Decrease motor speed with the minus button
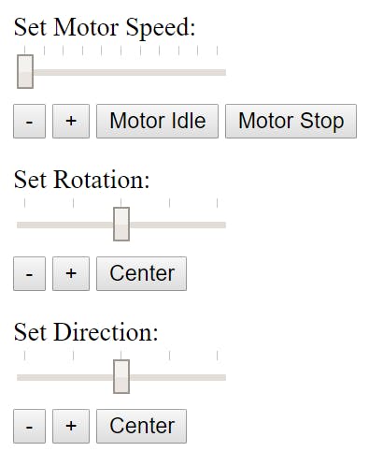369x466 pixels. pyautogui.click(x=29, y=121)
